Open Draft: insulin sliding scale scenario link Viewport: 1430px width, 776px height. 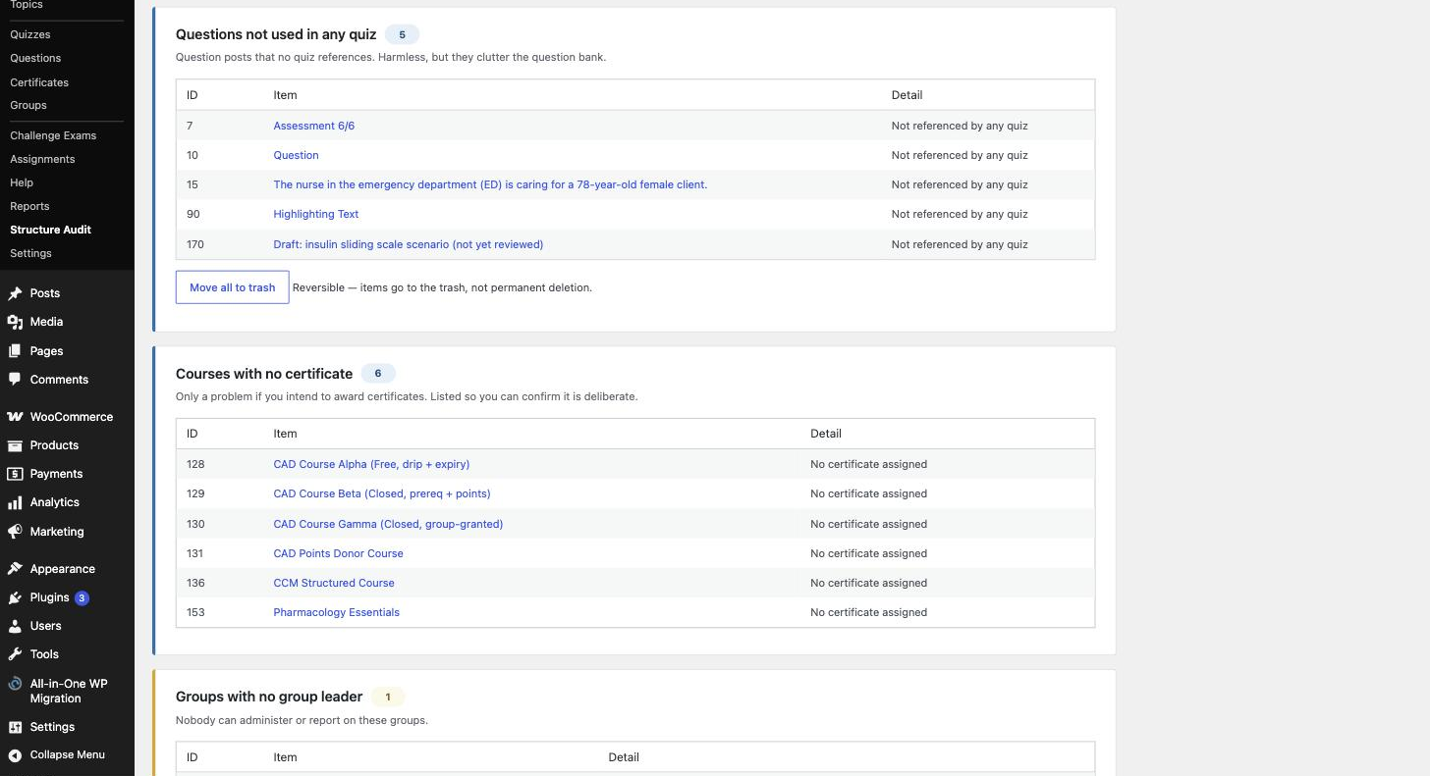tap(408, 244)
